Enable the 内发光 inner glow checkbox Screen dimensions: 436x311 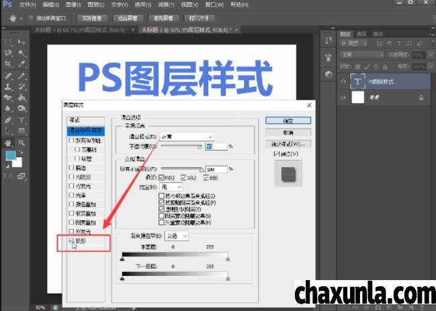pyautogui.click(x=71, y=185)
